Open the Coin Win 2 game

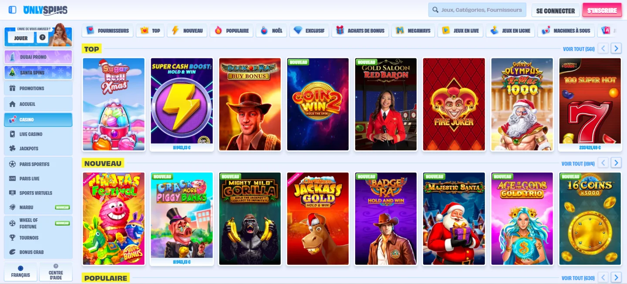318,104
